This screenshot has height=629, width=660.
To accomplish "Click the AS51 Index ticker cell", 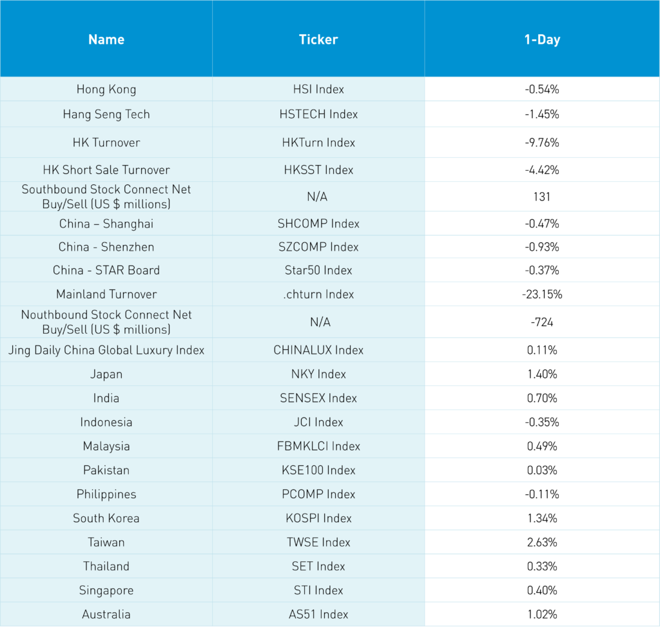I will coord(318,615).
